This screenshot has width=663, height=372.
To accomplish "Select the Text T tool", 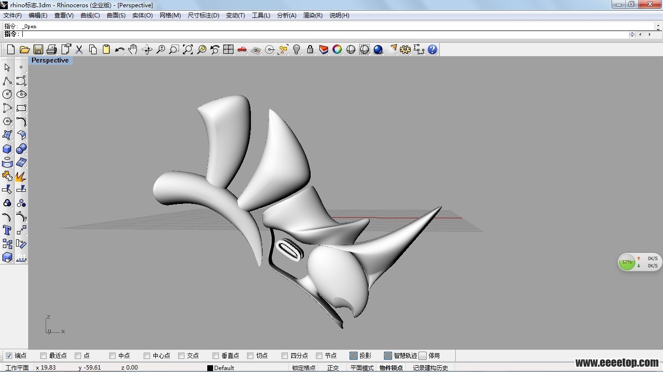I will (x=7, y=230).
